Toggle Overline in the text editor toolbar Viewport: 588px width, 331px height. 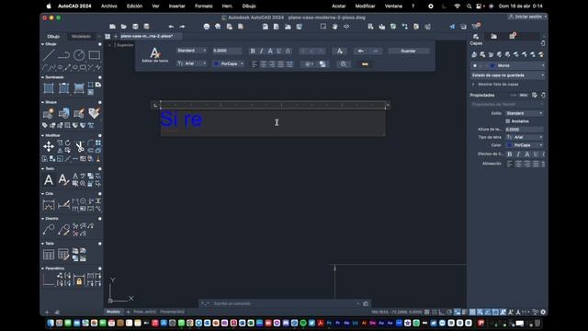point(288,51)
